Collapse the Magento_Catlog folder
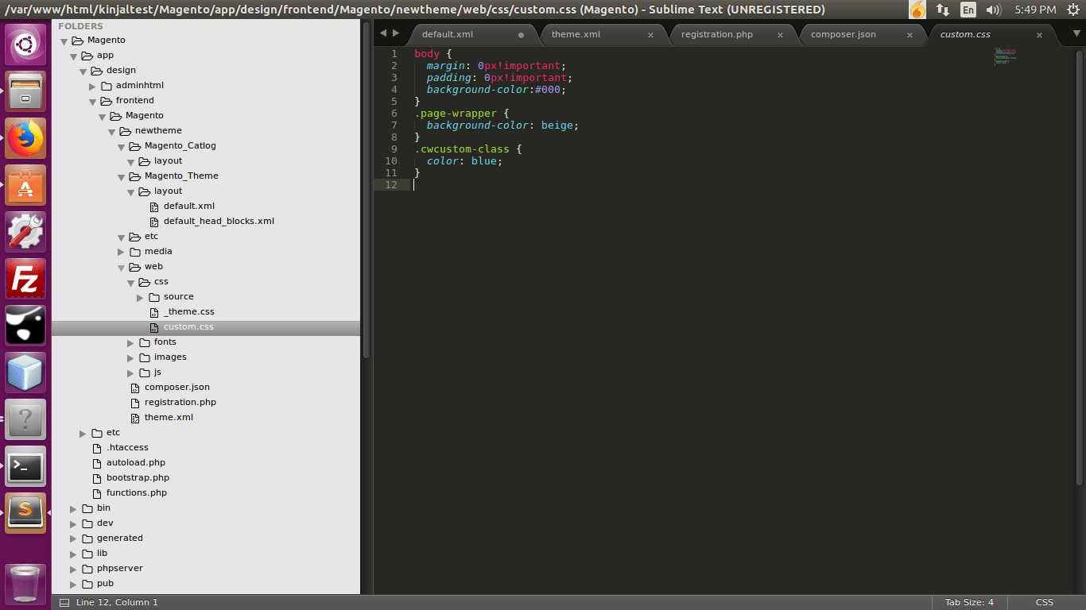 tap(122, 146)
